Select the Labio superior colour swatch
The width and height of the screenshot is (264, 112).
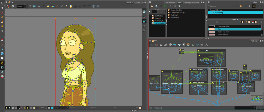211,32
